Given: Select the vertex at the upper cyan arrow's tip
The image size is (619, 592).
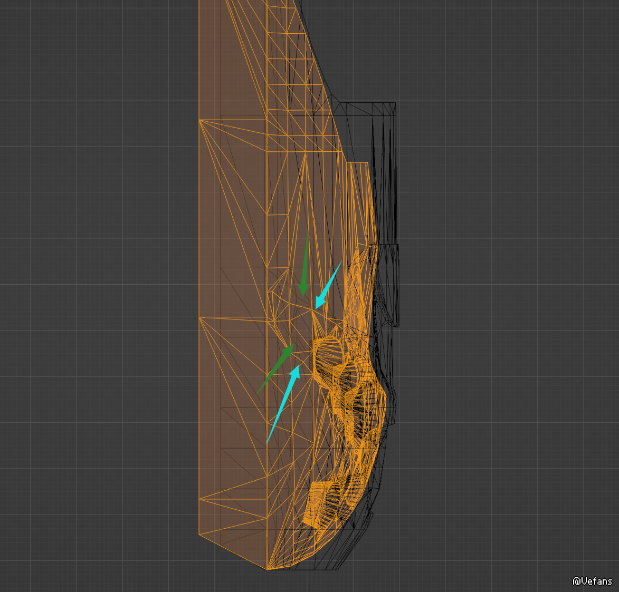Looking at the screenshot, I should [x=313, y=311].
